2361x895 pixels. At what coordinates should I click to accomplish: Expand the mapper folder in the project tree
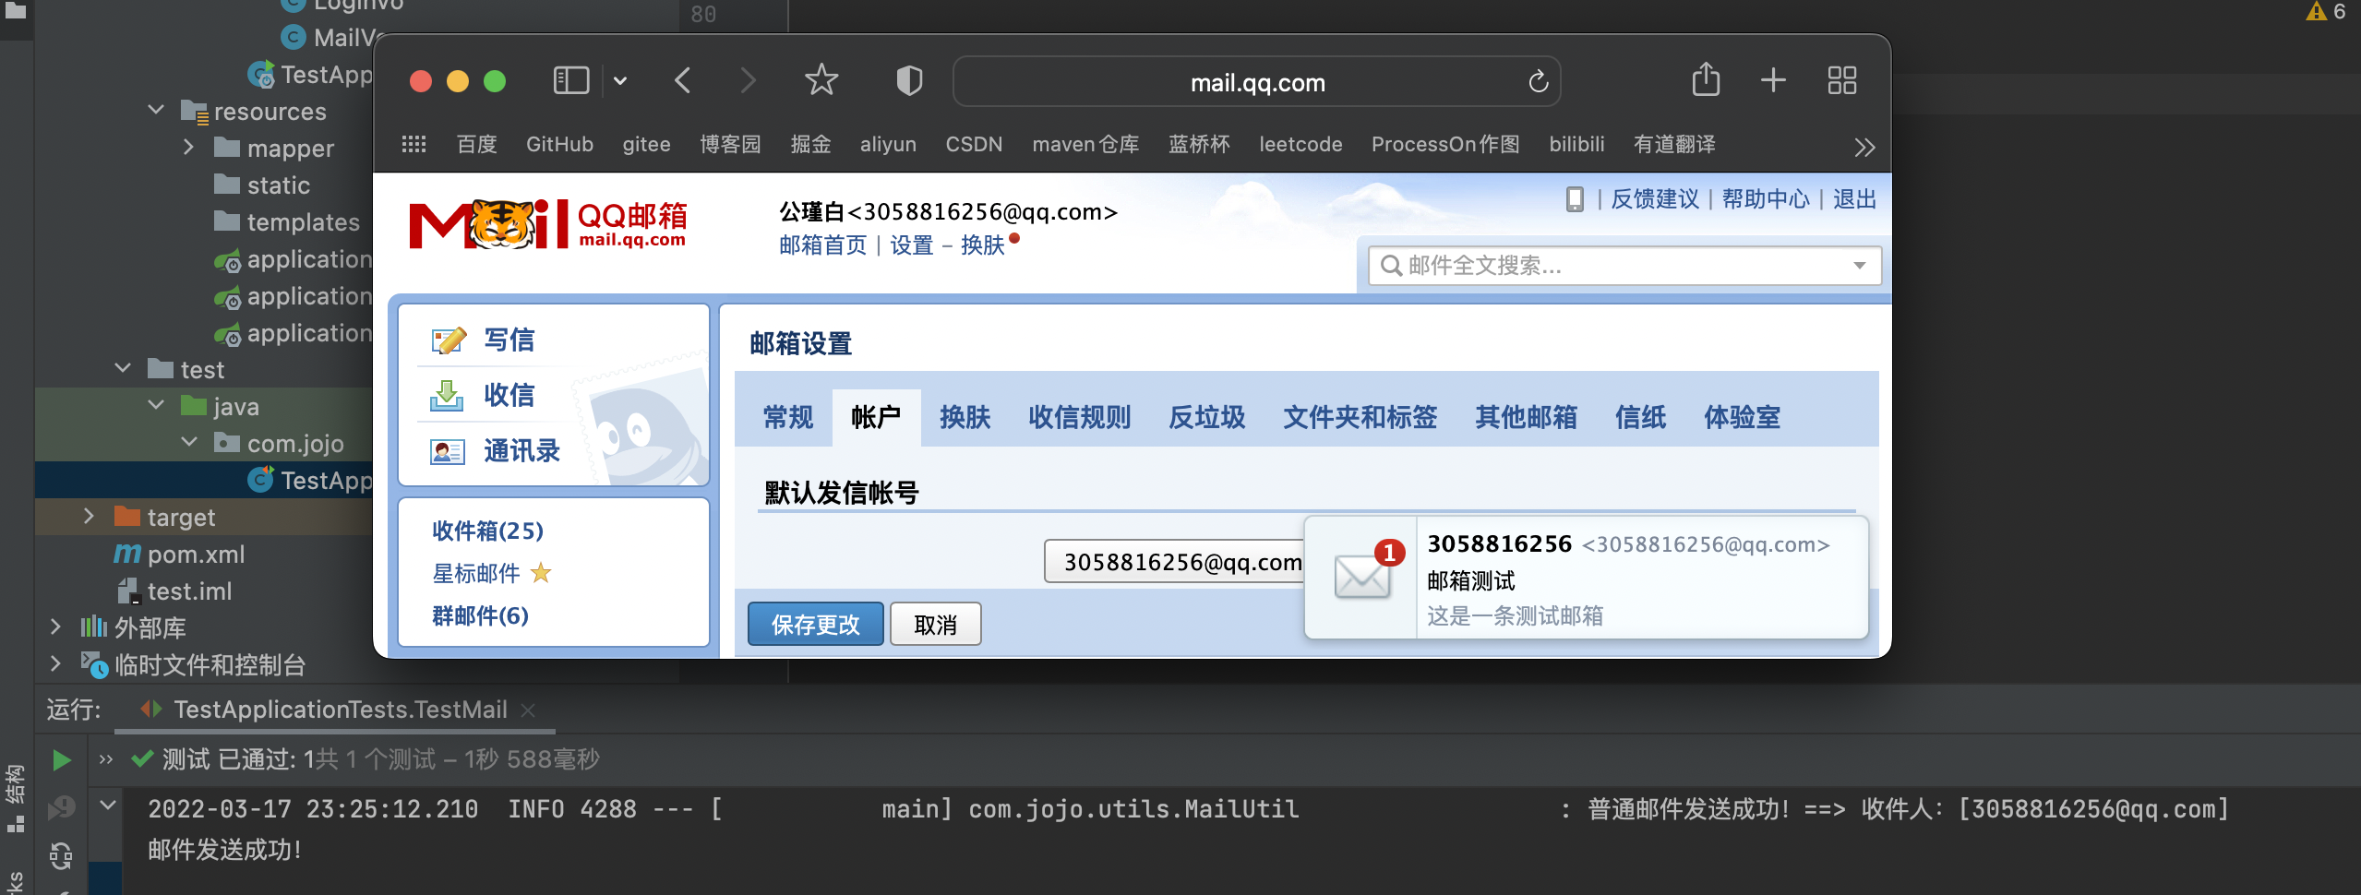[188, 148]
